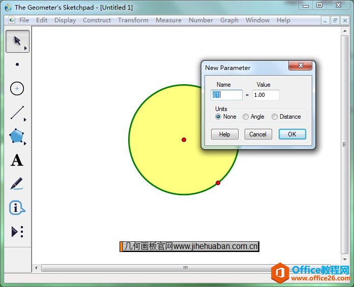Select the red point on circle edge
The width and height of the screenshot is (354, 287).
(218, 183)
